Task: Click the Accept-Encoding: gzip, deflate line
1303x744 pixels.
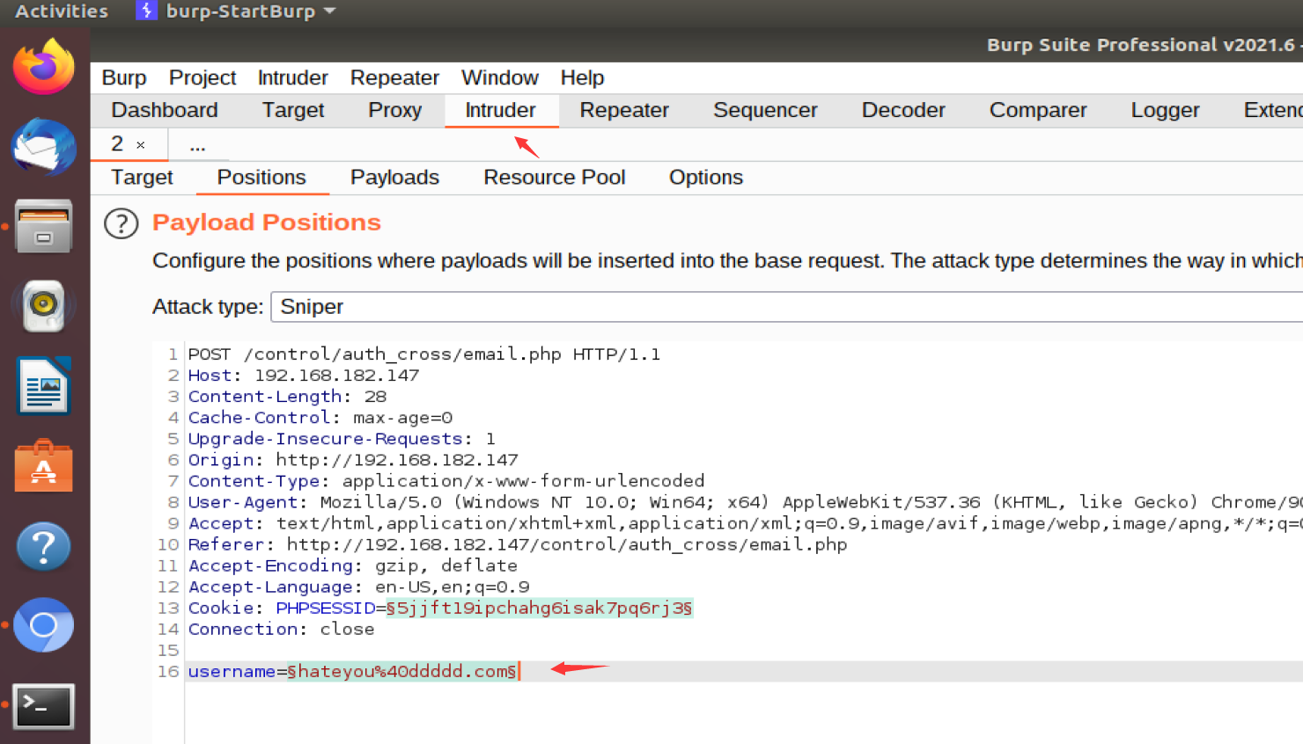Action: point(353,565)
